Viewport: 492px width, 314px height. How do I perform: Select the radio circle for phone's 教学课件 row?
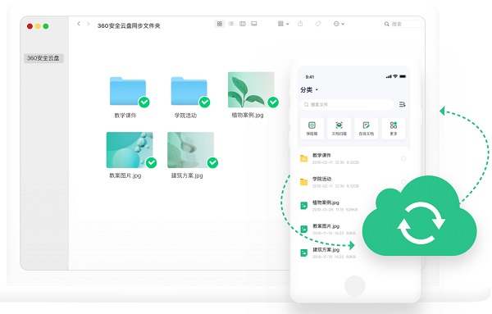tap(403, 159)
